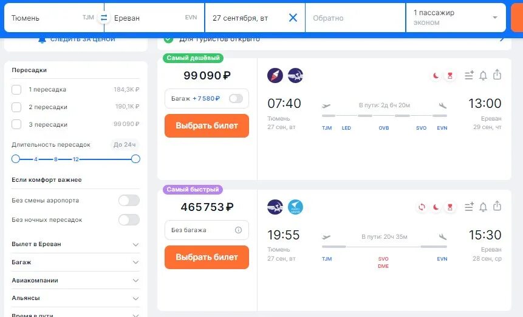Swap origin and destination cities icon
Image resolution: width=523 pixels, height=317 pixels.
(x=104, y=18)
